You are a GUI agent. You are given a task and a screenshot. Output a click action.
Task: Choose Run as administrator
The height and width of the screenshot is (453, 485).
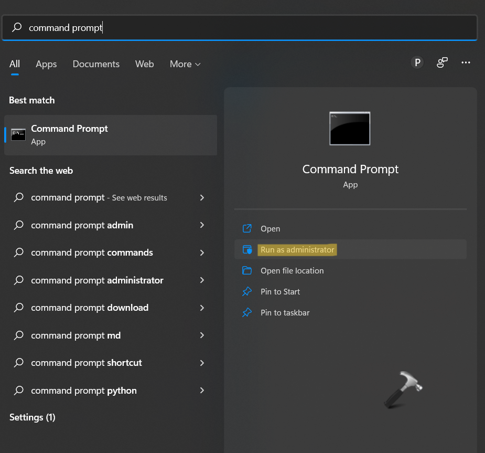tap(297, 250)
